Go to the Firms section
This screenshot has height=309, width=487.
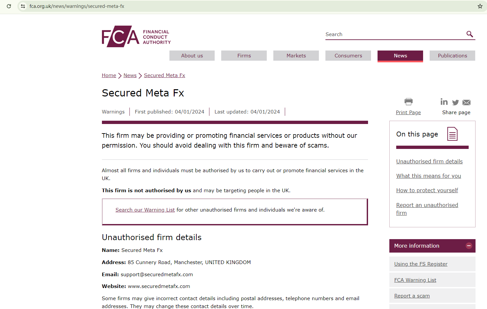click(x=244, y=56)
